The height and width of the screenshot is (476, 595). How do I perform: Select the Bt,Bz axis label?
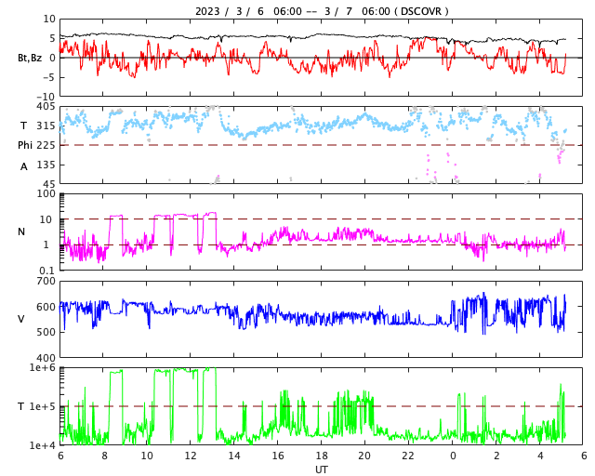30,58
